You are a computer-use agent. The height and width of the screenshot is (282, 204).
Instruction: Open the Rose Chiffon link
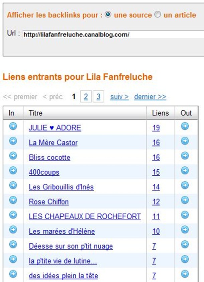point(48,202)
